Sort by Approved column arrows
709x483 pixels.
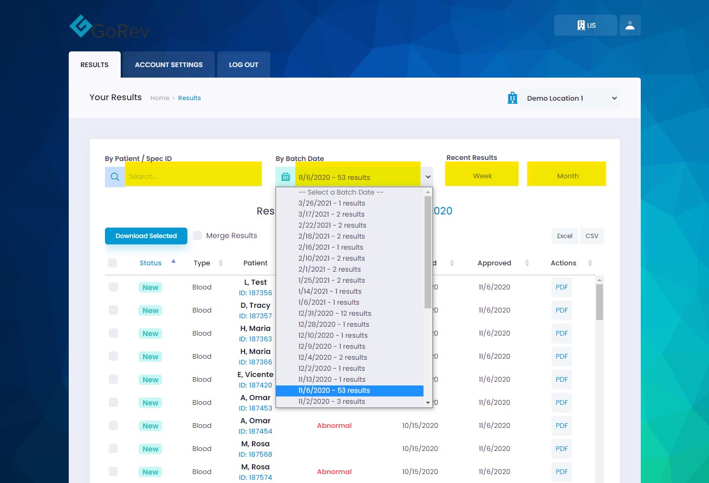tap(527, 263)
